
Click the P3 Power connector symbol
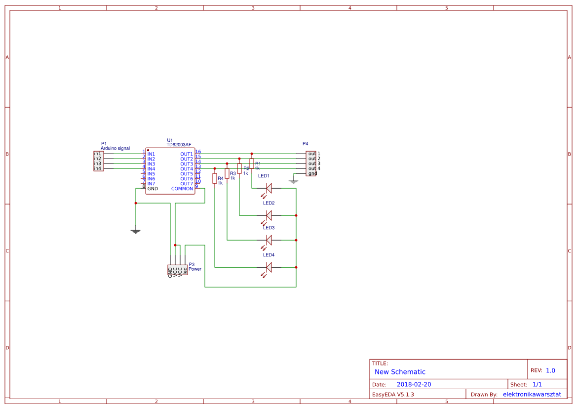pos(178,271)
